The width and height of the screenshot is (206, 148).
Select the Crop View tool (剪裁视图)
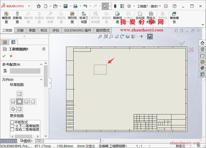coord(117,18)
